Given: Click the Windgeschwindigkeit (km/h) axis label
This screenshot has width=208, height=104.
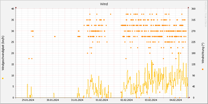Looking at the screenshot, I should pyautogui.click(x=3, y=53).
